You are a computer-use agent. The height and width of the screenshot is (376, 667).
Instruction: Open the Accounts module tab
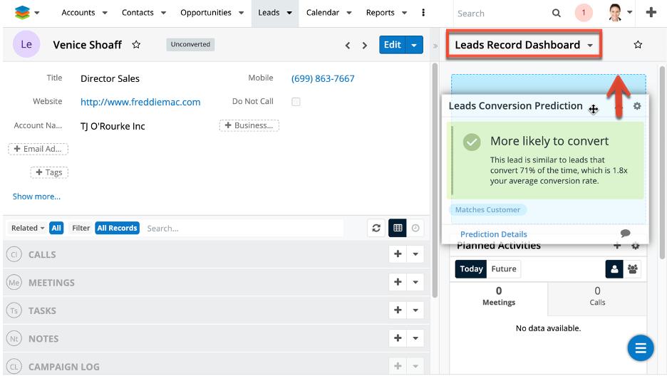[x=78, y=13]
